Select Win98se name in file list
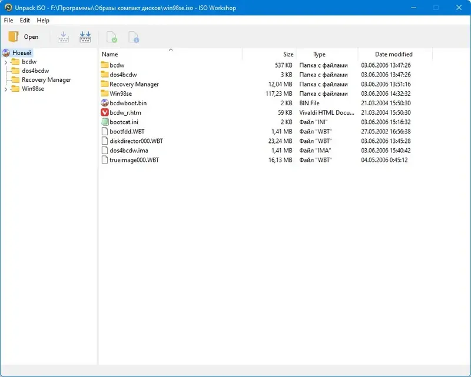 (x=121, y=94)
